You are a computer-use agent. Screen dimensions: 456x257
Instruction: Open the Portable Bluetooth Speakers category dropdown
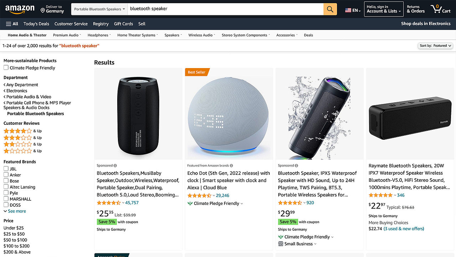pyautogui.click(x=99, y=9)
